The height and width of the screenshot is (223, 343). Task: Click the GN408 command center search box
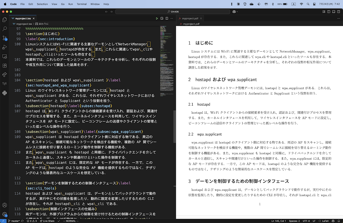173,12
